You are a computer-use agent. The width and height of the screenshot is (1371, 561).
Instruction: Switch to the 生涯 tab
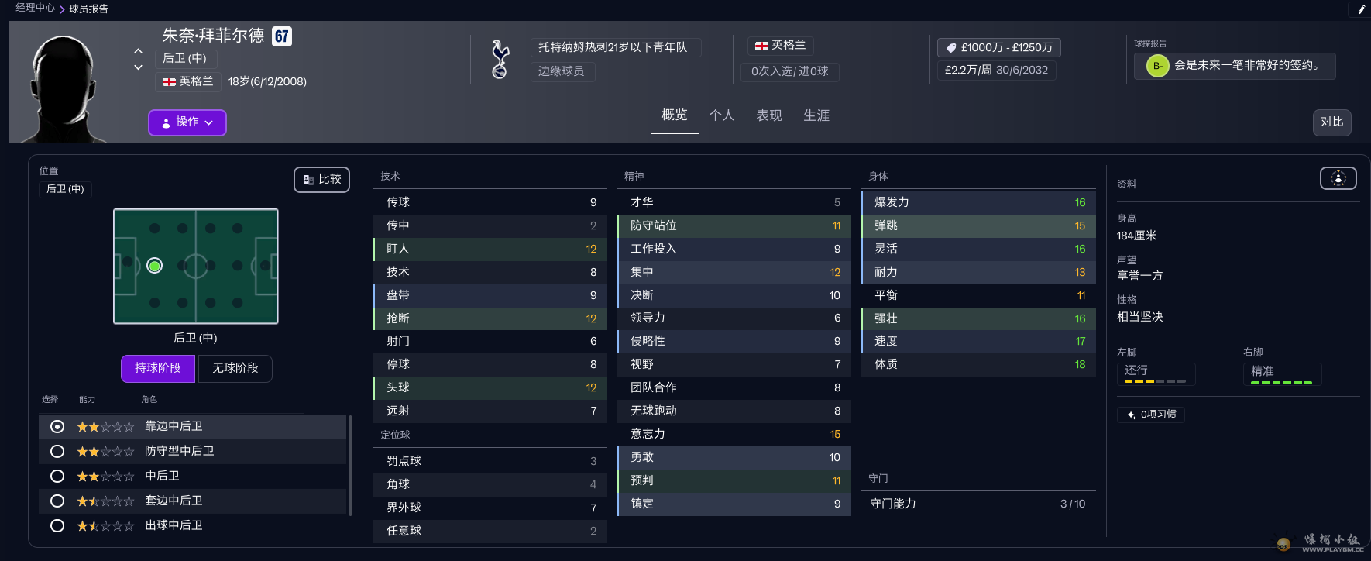[816, 115]
